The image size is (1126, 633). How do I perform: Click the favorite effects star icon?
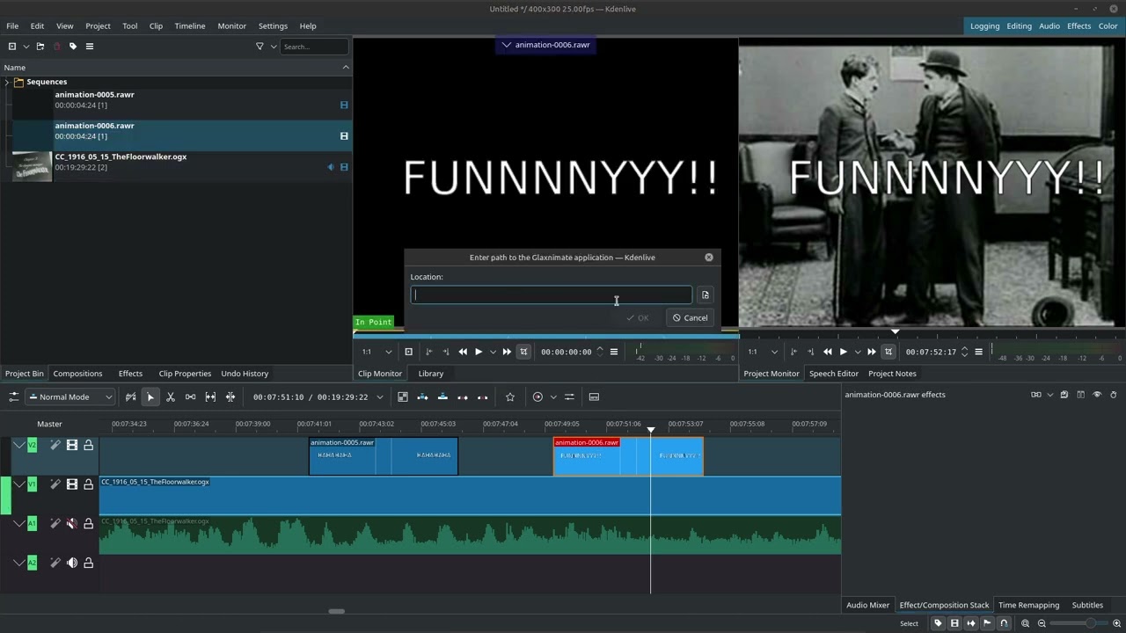[x=509, y=397]
